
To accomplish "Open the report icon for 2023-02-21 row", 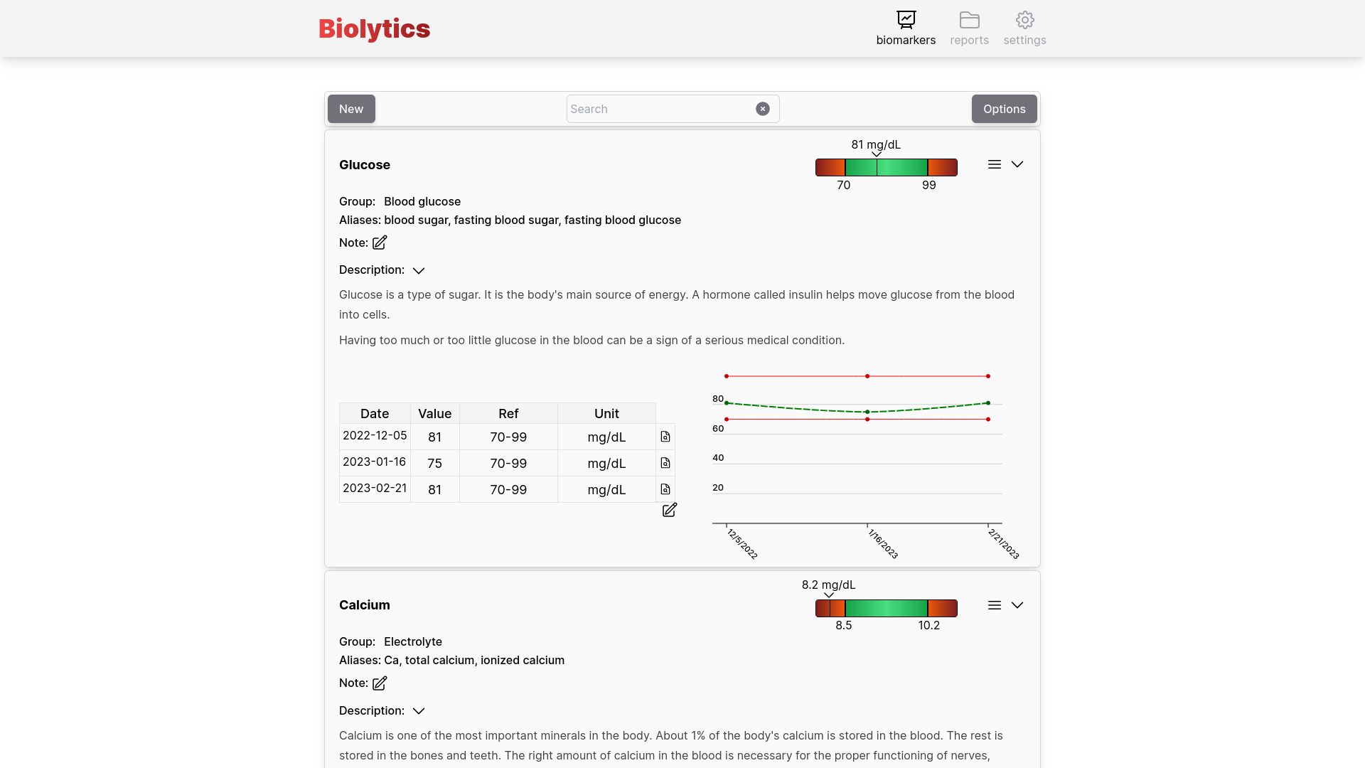I will click(665, 489).
